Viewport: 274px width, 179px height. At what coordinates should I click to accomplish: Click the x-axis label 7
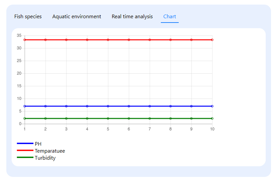150,129
